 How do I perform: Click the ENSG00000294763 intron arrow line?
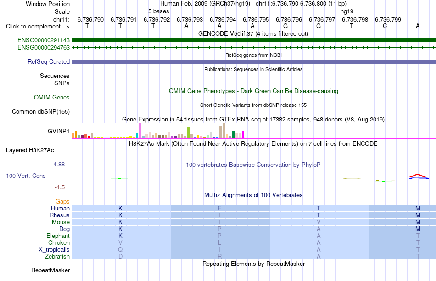coord(253,48)
